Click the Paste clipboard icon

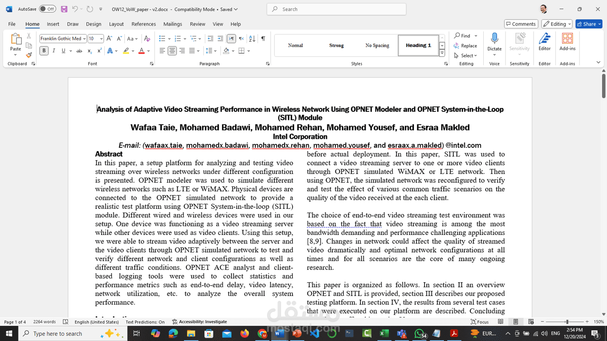click(x=16, y=39)
